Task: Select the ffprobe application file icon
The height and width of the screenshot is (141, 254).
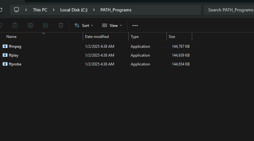Action: [x=5, y=64]
